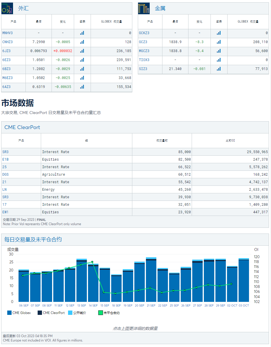Click open interest point on 14 SEP

(92, 262)
